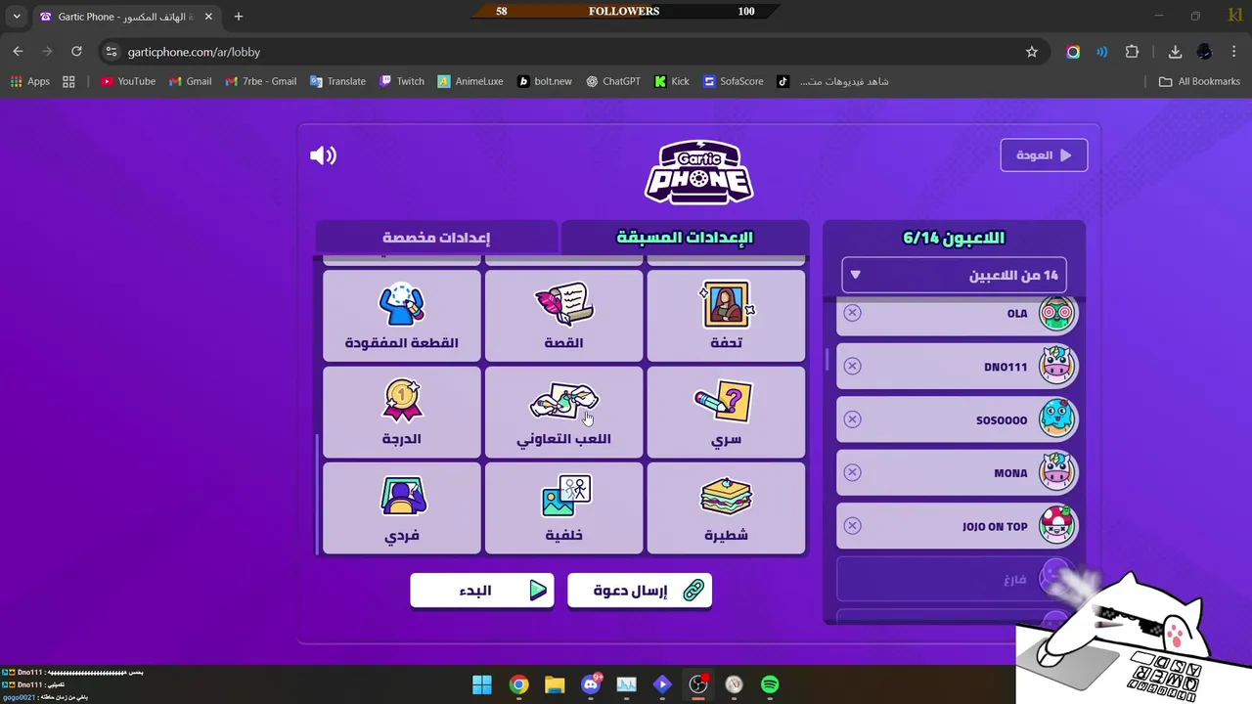This screenshot has height=704, width=1252.
Task: Click the presets list scrollbar
Action: click(x=318, y=494)
